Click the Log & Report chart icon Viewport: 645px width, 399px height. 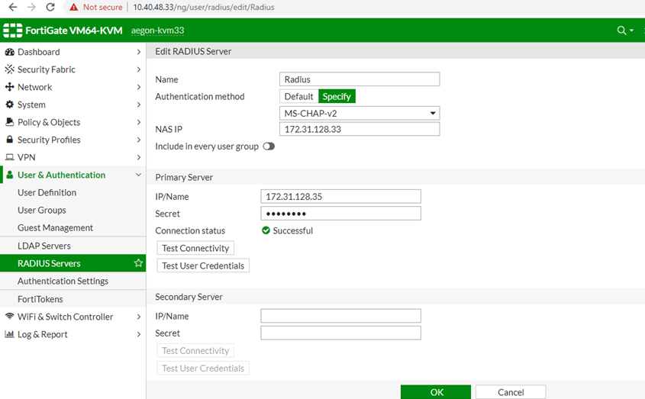point(10,334)
